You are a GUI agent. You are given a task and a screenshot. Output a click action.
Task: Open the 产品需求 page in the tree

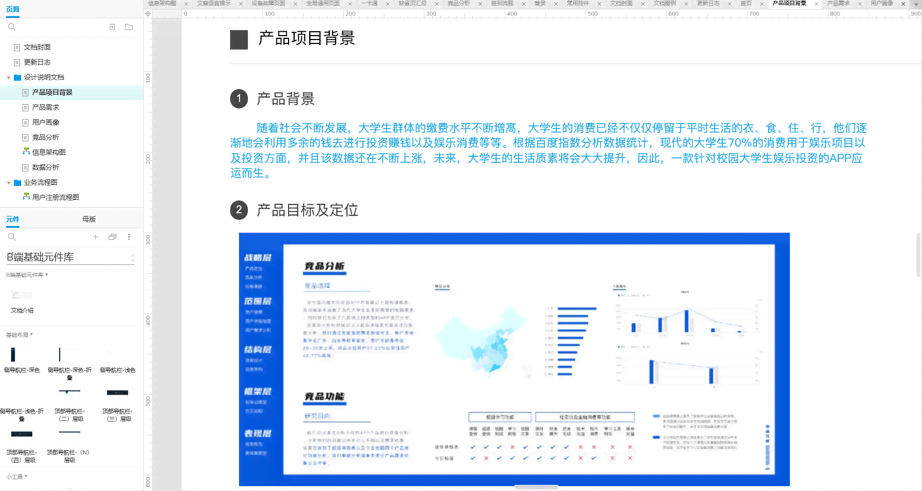46,107
